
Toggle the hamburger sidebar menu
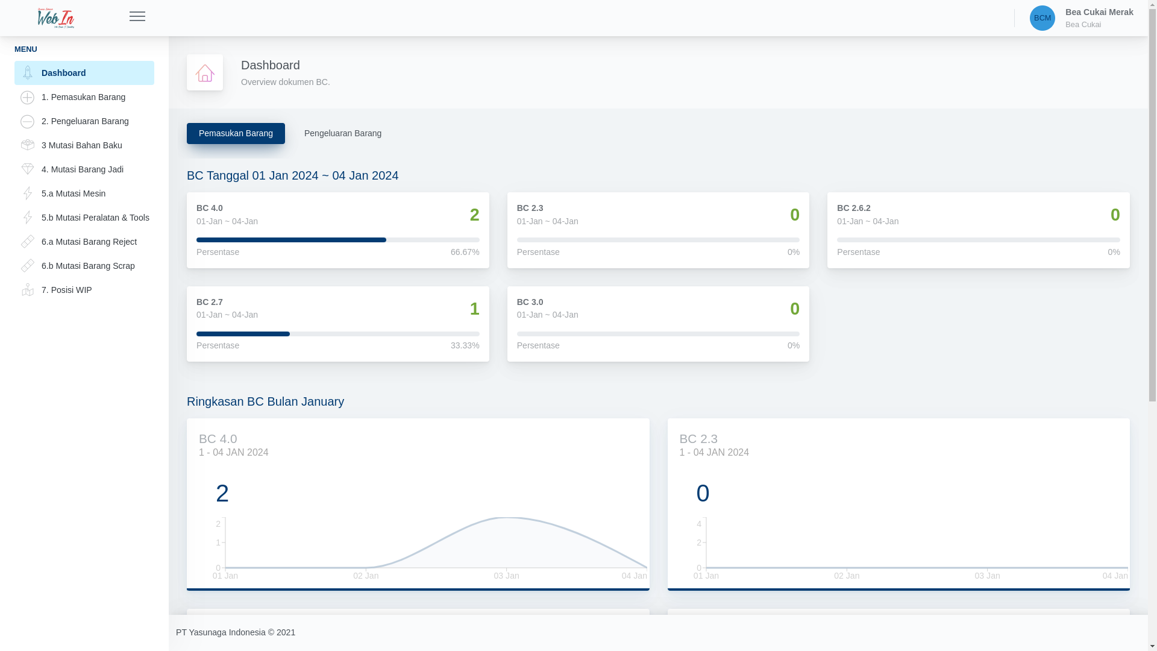(137, 17)
